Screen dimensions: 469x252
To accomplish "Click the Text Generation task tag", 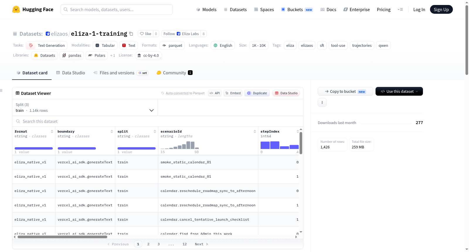I will point(47,45).
